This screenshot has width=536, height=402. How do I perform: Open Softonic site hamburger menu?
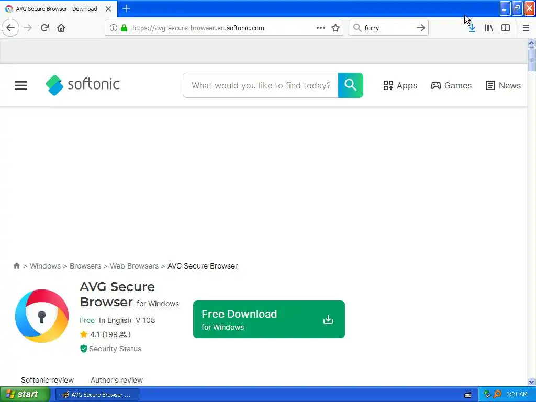click(21, 85)
